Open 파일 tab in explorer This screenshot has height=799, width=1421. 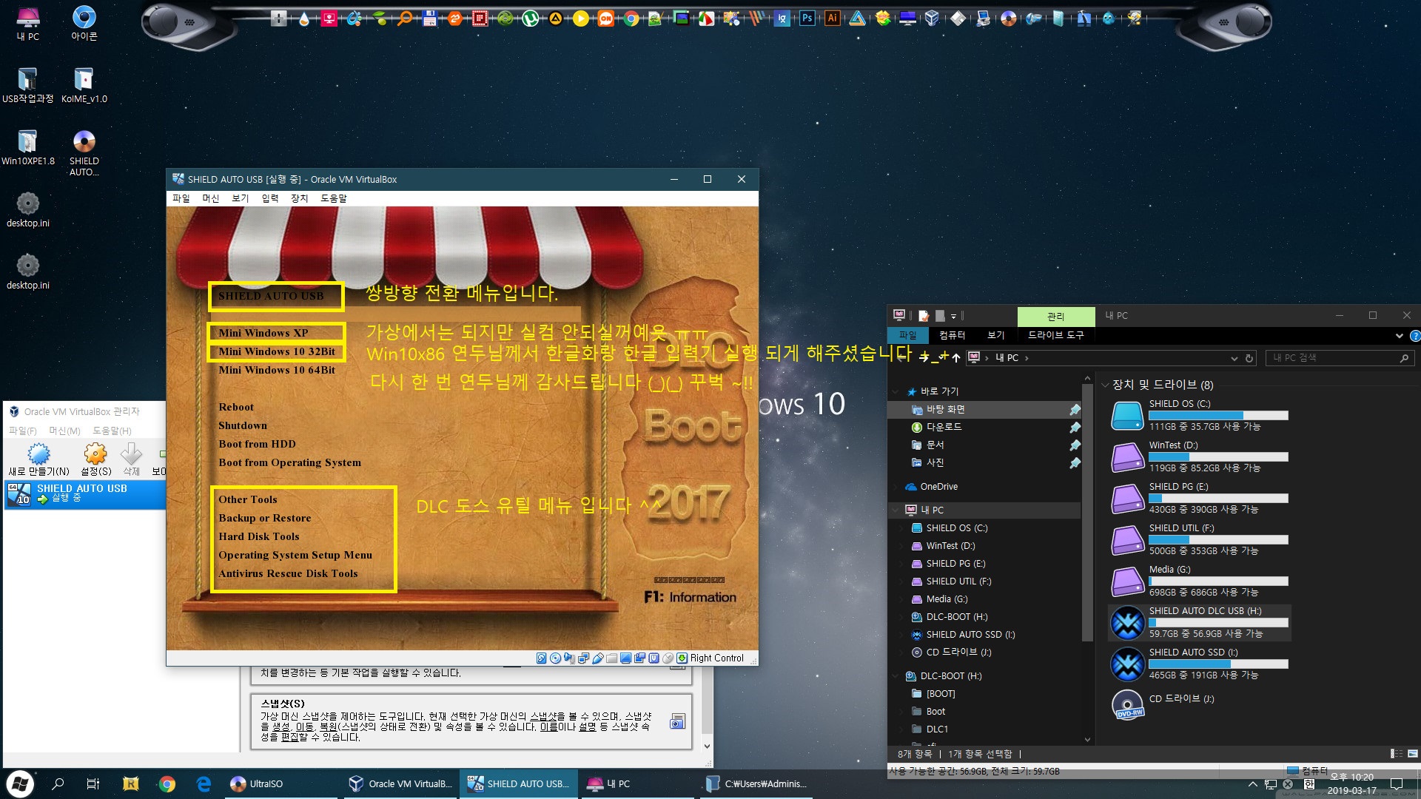click(907, 335)
